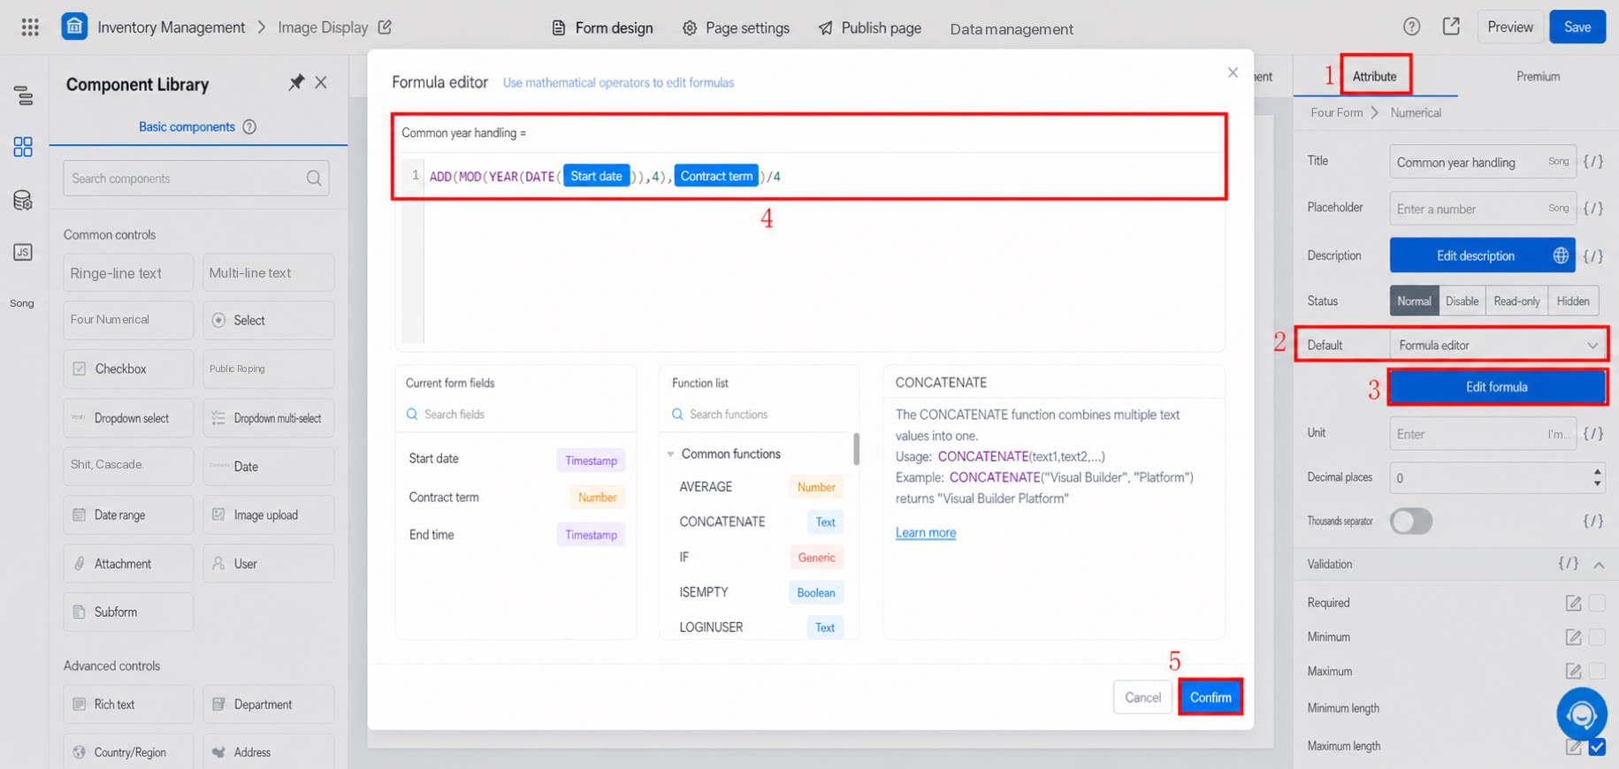This screenshot has width=1619, height=769.
Task: Open the data source sidebar icon
Action: pyautogui.click(x=23, y=201)
